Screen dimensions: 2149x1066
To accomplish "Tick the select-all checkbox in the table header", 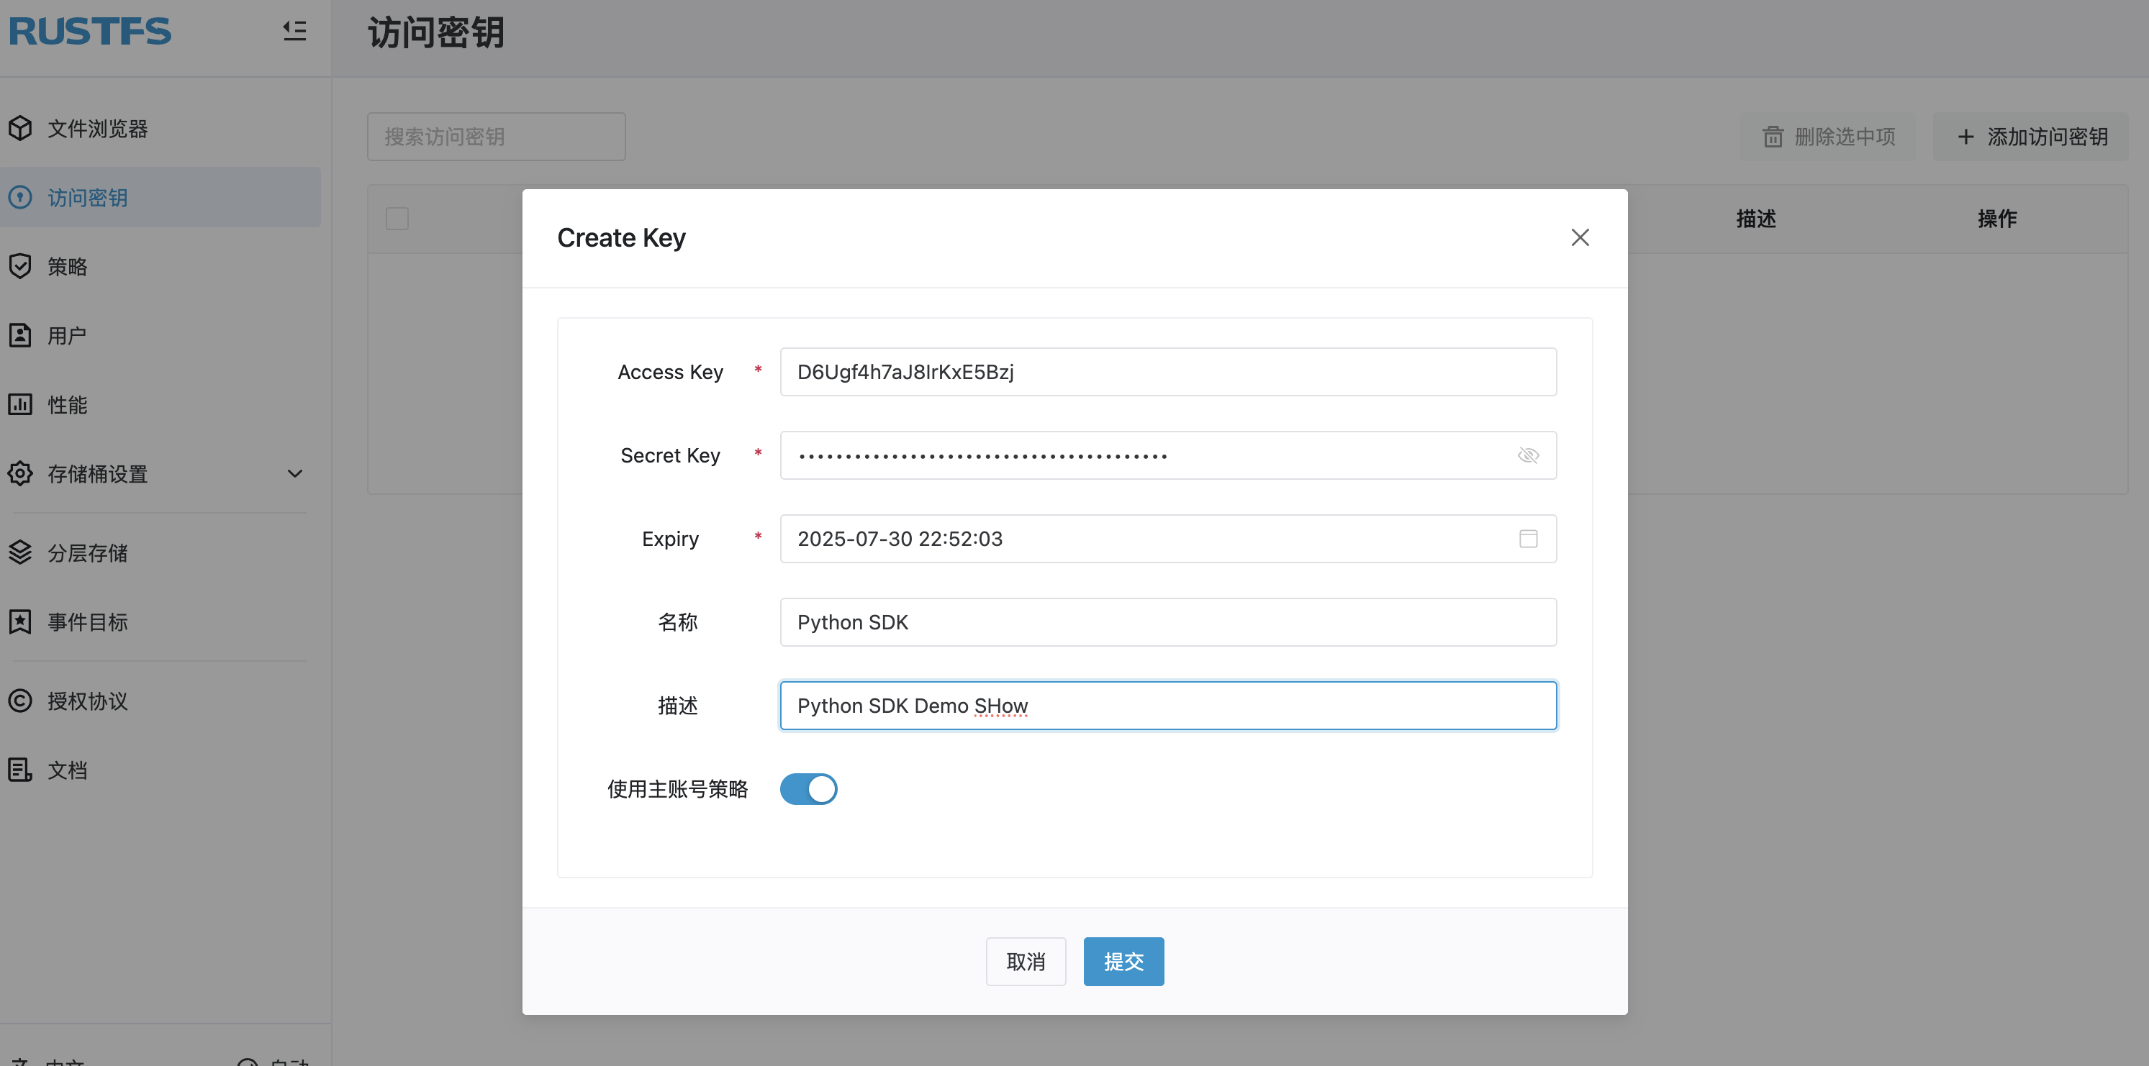I will point(397,219).
